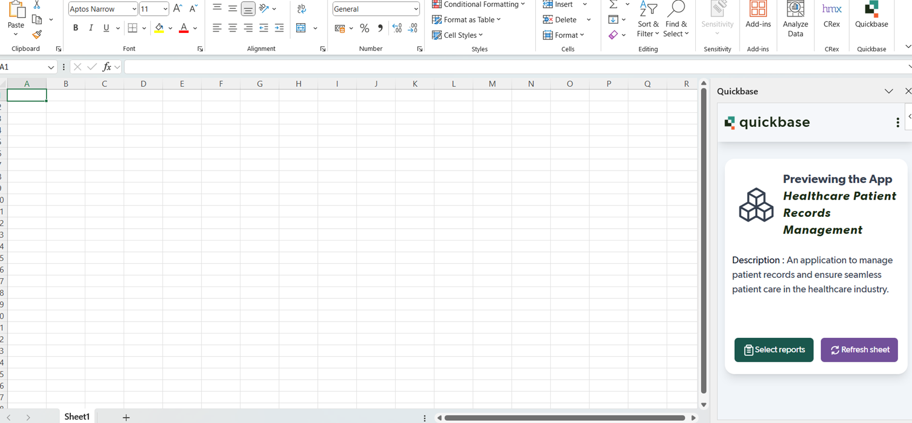Open the Conditional Formatting dropdown
912x423 pixels.
(x=478, y=4)
